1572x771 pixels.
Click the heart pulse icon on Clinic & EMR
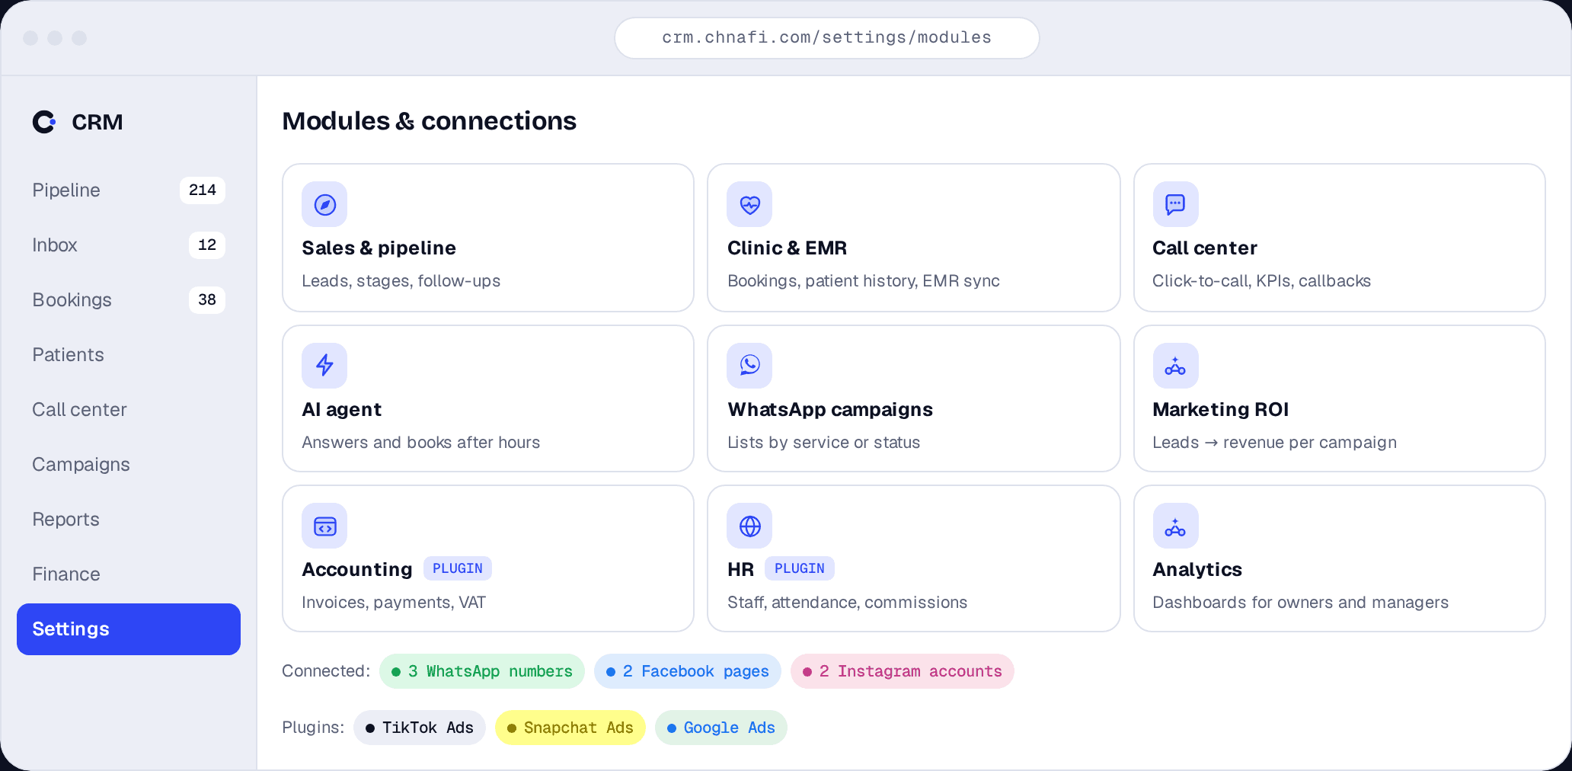click(749, 204)
